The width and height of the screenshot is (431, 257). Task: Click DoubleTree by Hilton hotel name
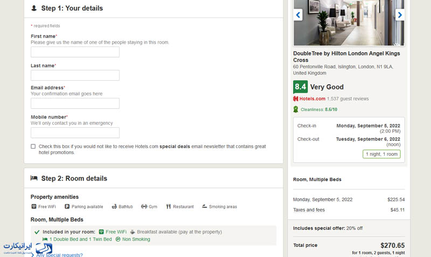(346, 57)
